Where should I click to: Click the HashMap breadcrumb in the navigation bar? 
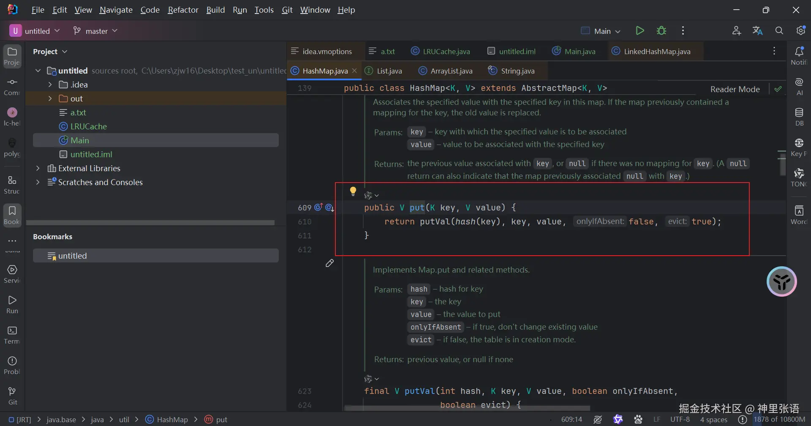click(x=172, y=419)
